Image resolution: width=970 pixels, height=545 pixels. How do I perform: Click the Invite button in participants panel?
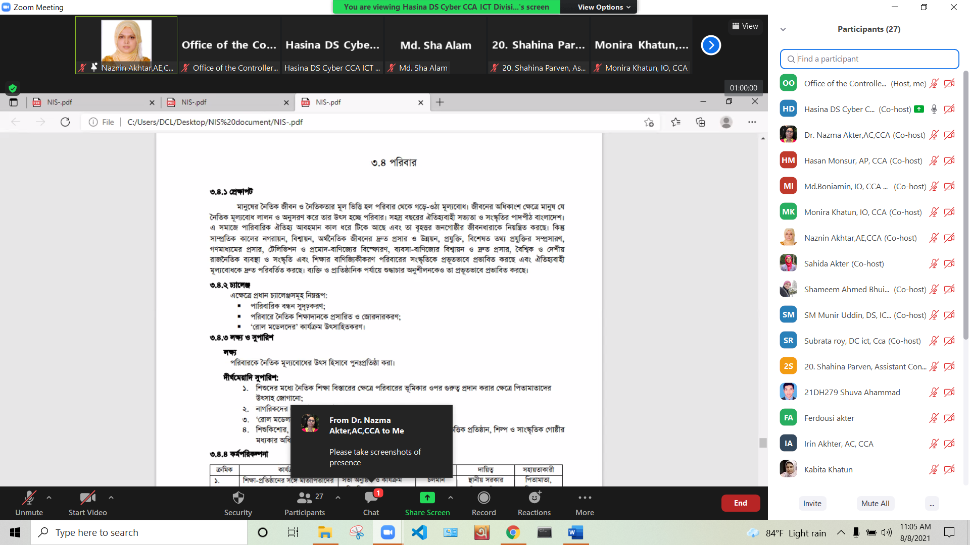[x=812, y=504]
